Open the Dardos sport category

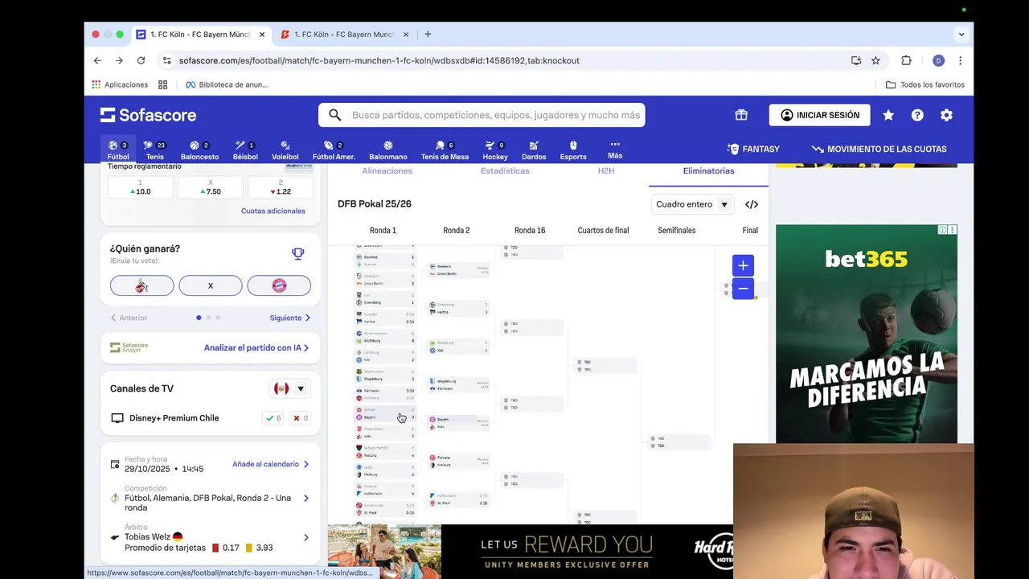click(534, 150)
